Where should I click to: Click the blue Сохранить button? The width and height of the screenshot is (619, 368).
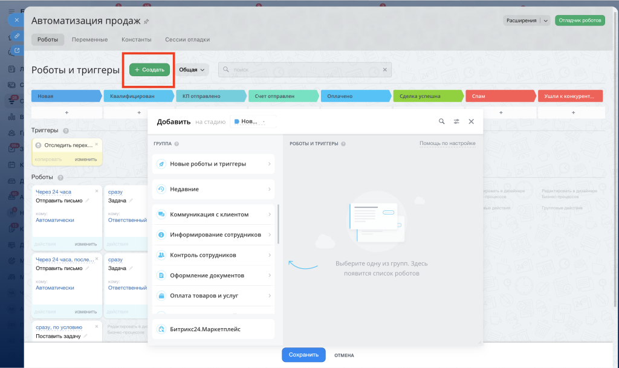tap(303, 355)
